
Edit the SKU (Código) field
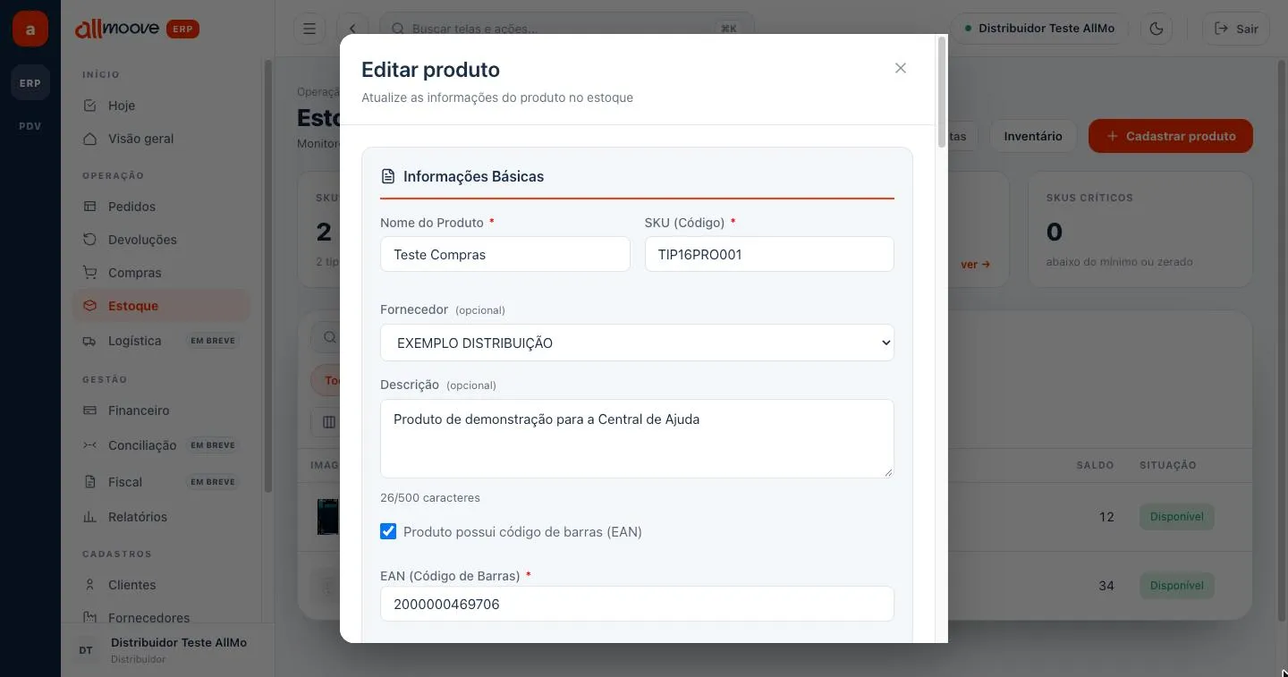click(x=769, y=254)
